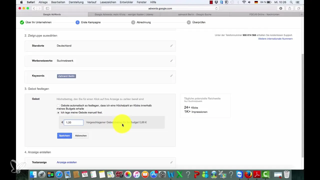
Task: Click the Speichern button
Action: (x=64, y=136)
